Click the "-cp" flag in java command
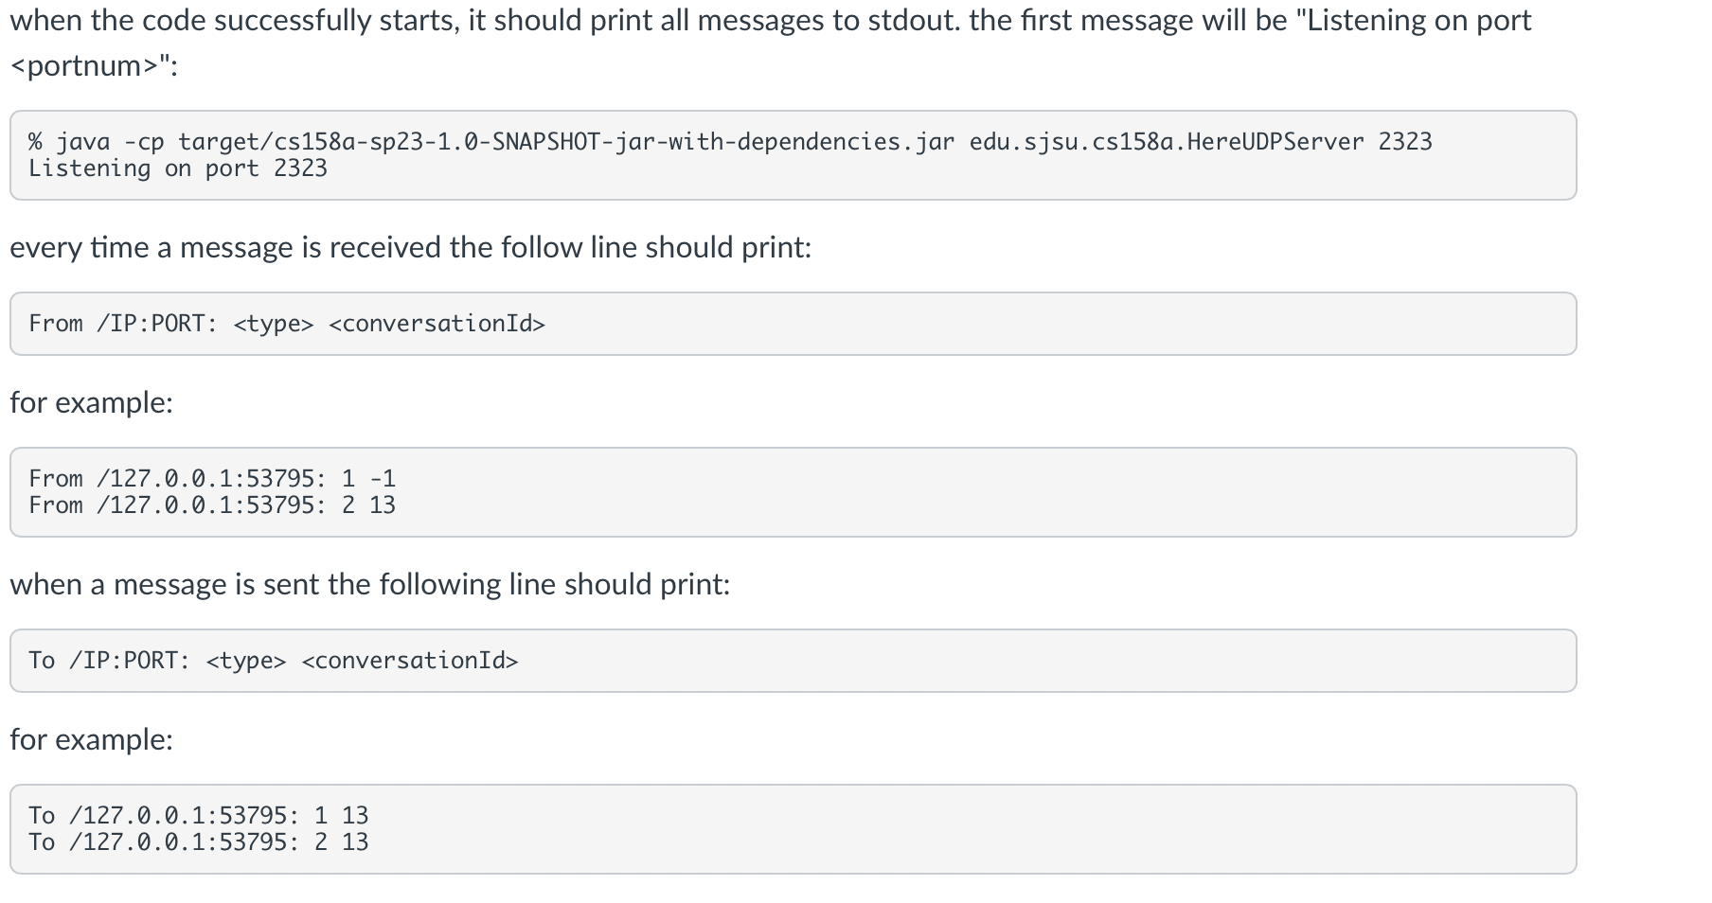This screenshot has width=1712, height=903. [144, 142]
